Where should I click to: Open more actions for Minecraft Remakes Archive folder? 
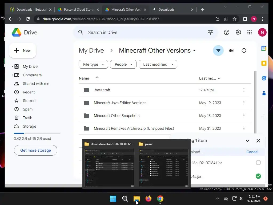244,128
